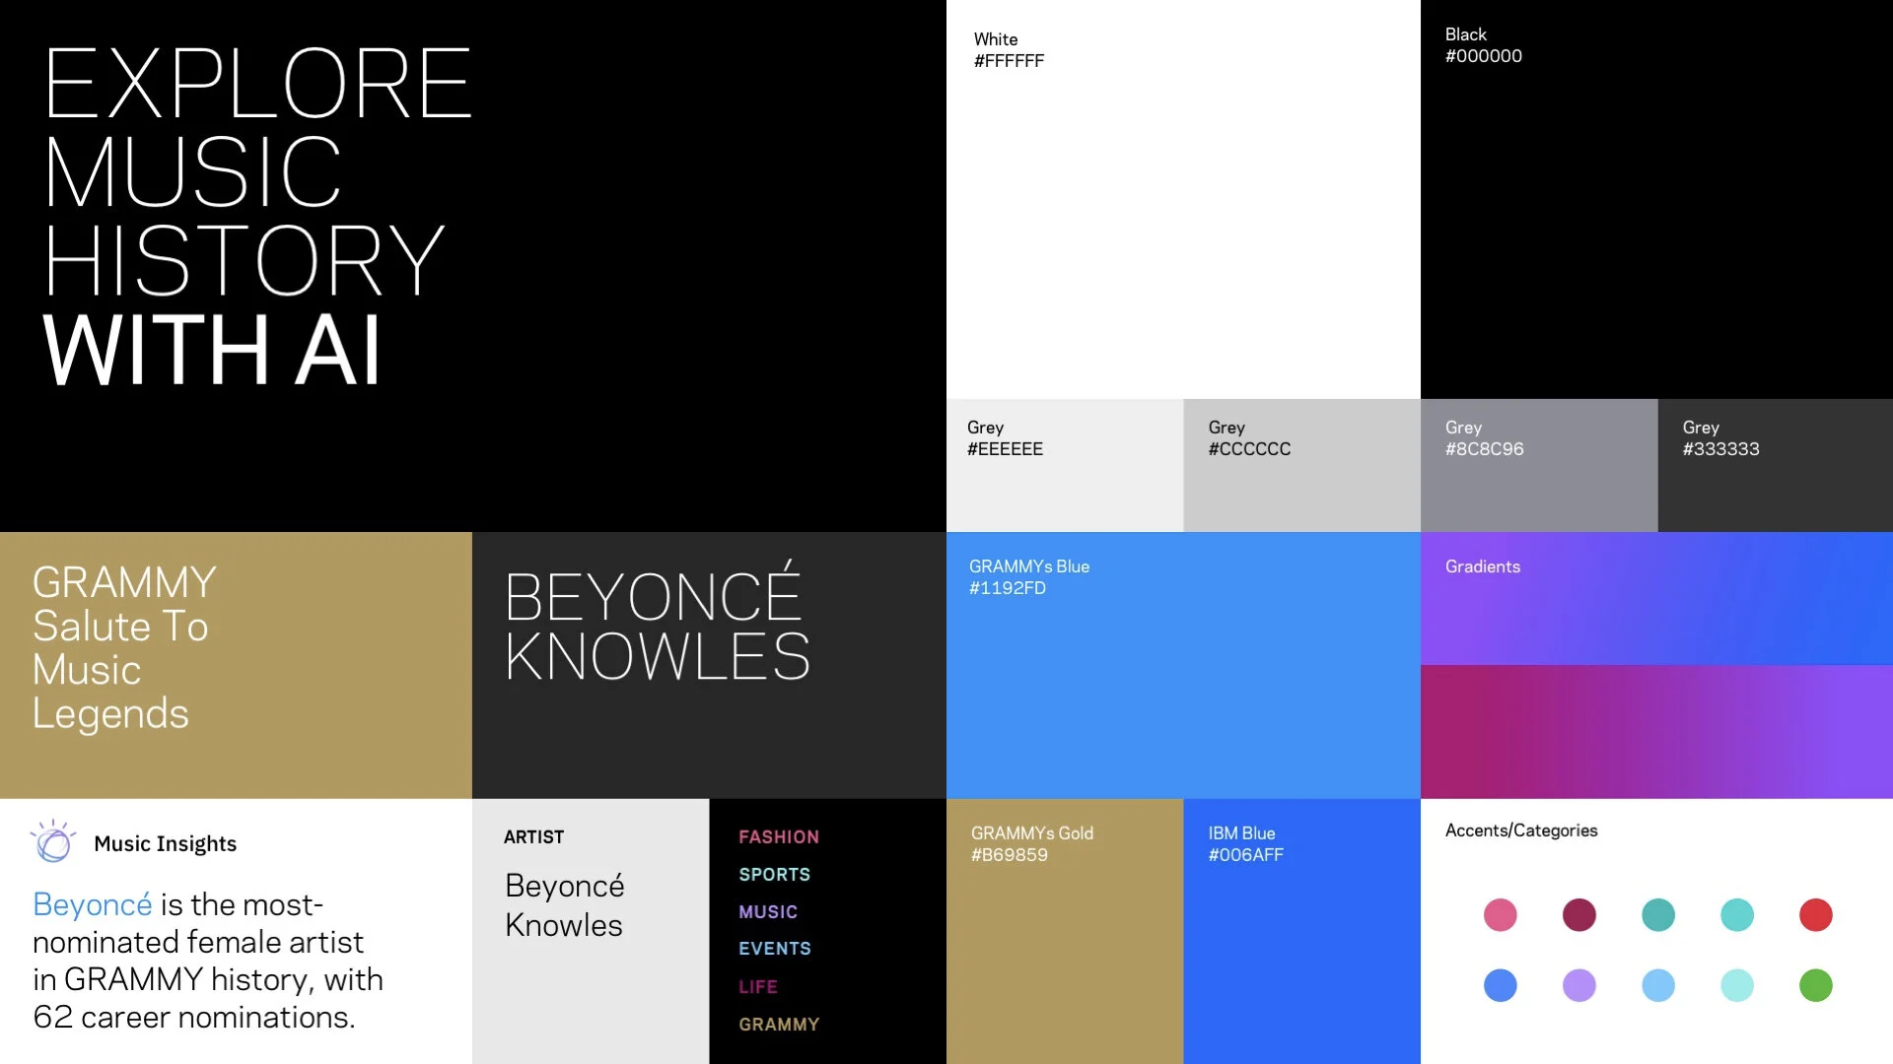Click the royal blue accent dot
The height and width of the screenshot is (1064, 1893).
(x=1500, y=985)
